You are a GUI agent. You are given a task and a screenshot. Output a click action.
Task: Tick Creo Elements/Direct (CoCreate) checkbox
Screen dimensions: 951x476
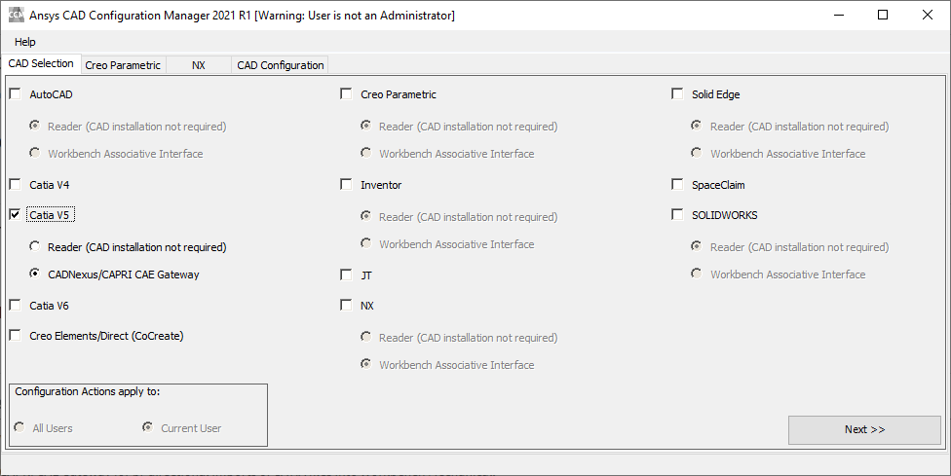15,336
